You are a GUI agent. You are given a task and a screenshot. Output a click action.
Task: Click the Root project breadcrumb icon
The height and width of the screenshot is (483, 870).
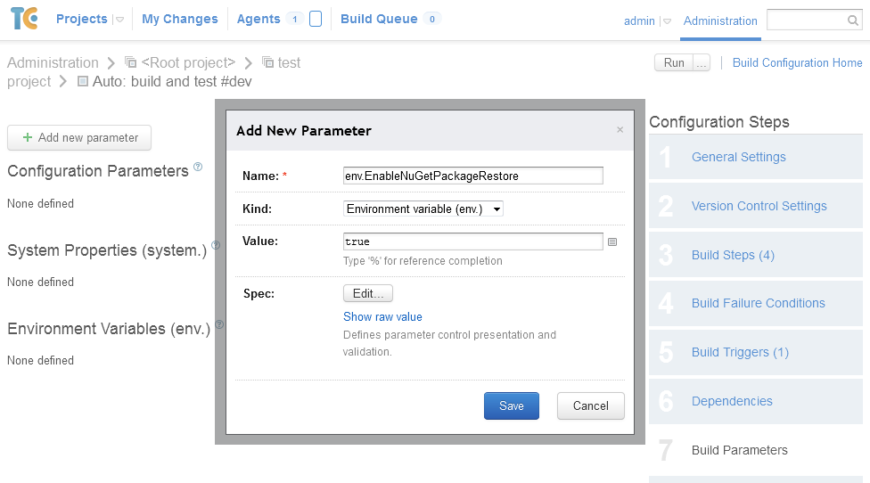[131, 62]
